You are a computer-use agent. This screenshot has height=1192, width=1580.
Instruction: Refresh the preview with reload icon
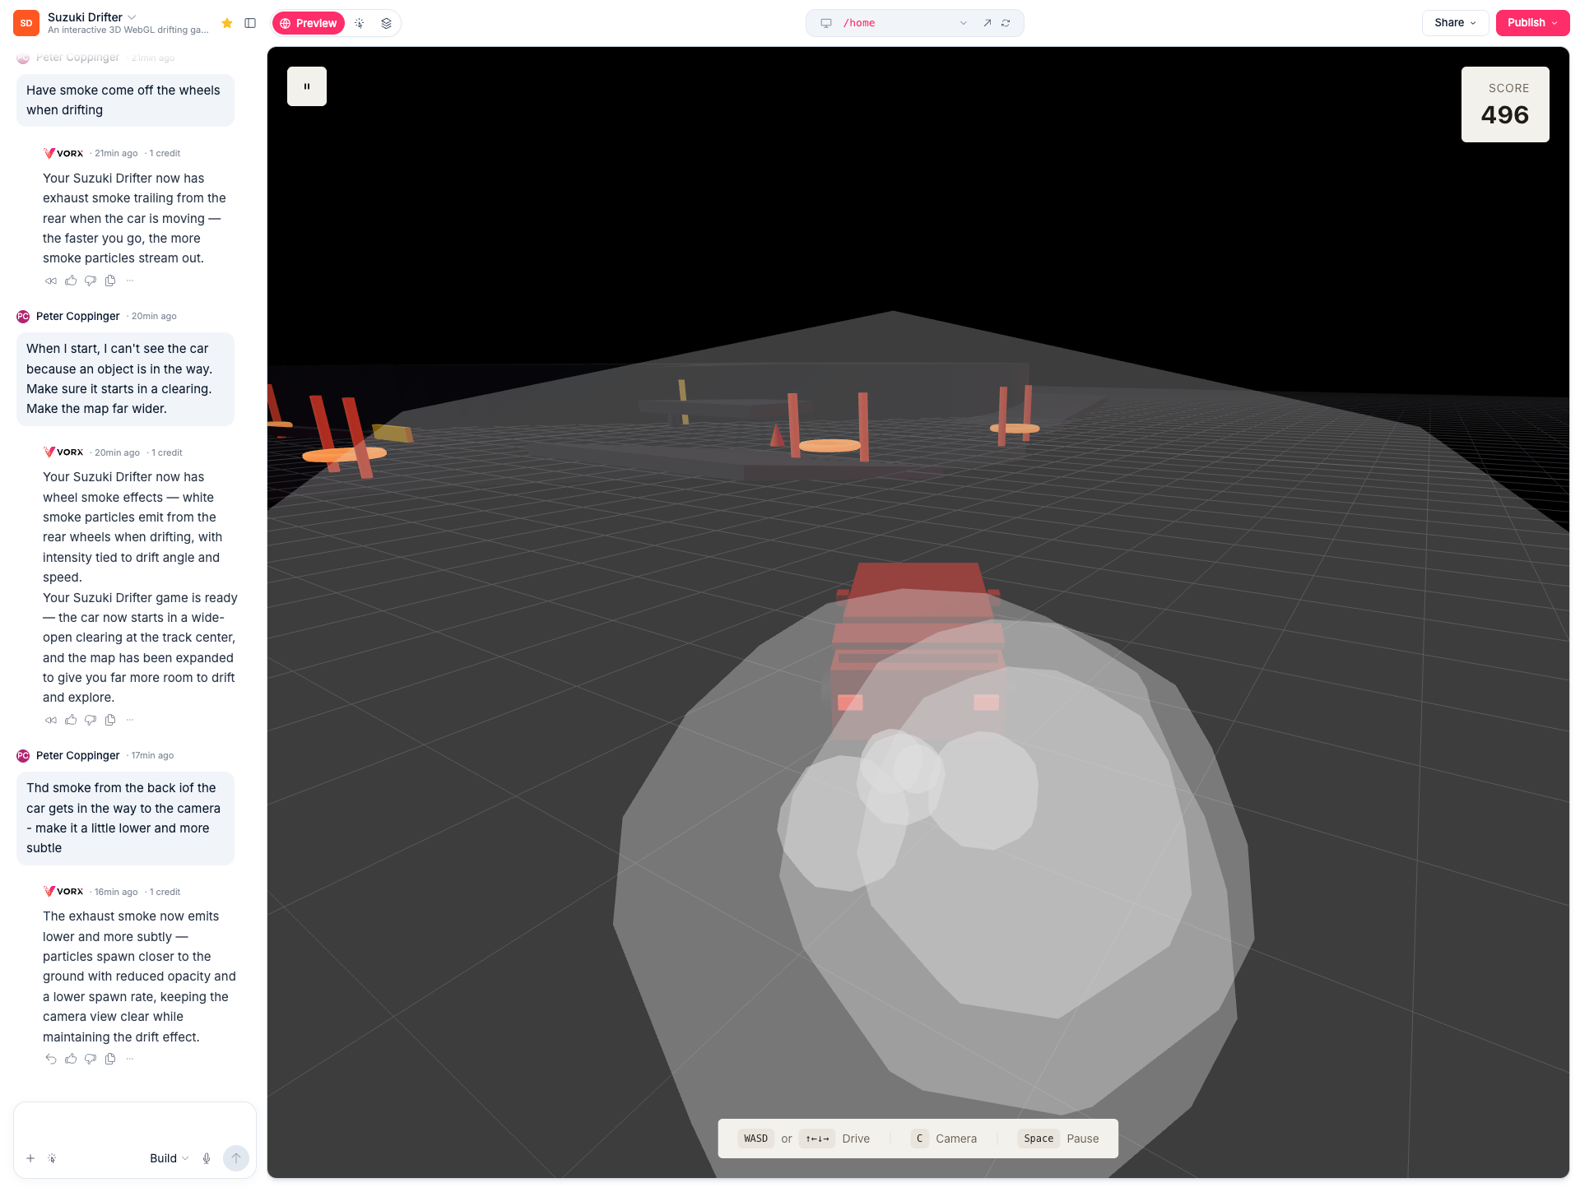coord(1006,23)
